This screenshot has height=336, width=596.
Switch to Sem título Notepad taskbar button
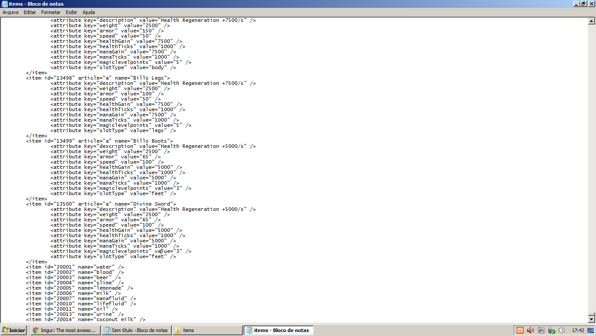pyautogui.click(x=136, y=330)
